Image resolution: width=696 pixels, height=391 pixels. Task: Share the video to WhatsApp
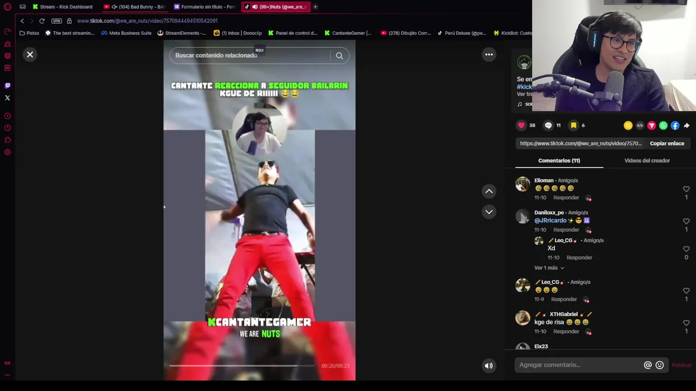pyautogui.click(x=663, y=125)
